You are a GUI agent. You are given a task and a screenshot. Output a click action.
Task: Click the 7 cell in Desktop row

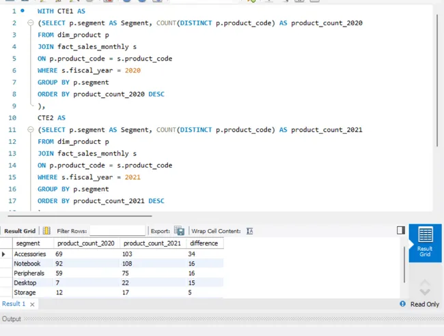(x=87, y=283)
